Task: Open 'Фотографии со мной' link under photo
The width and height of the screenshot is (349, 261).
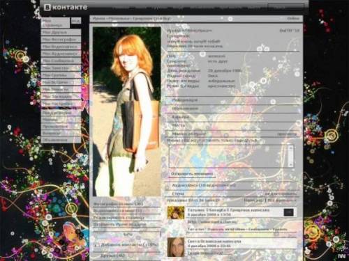Action: pos(118,204)
